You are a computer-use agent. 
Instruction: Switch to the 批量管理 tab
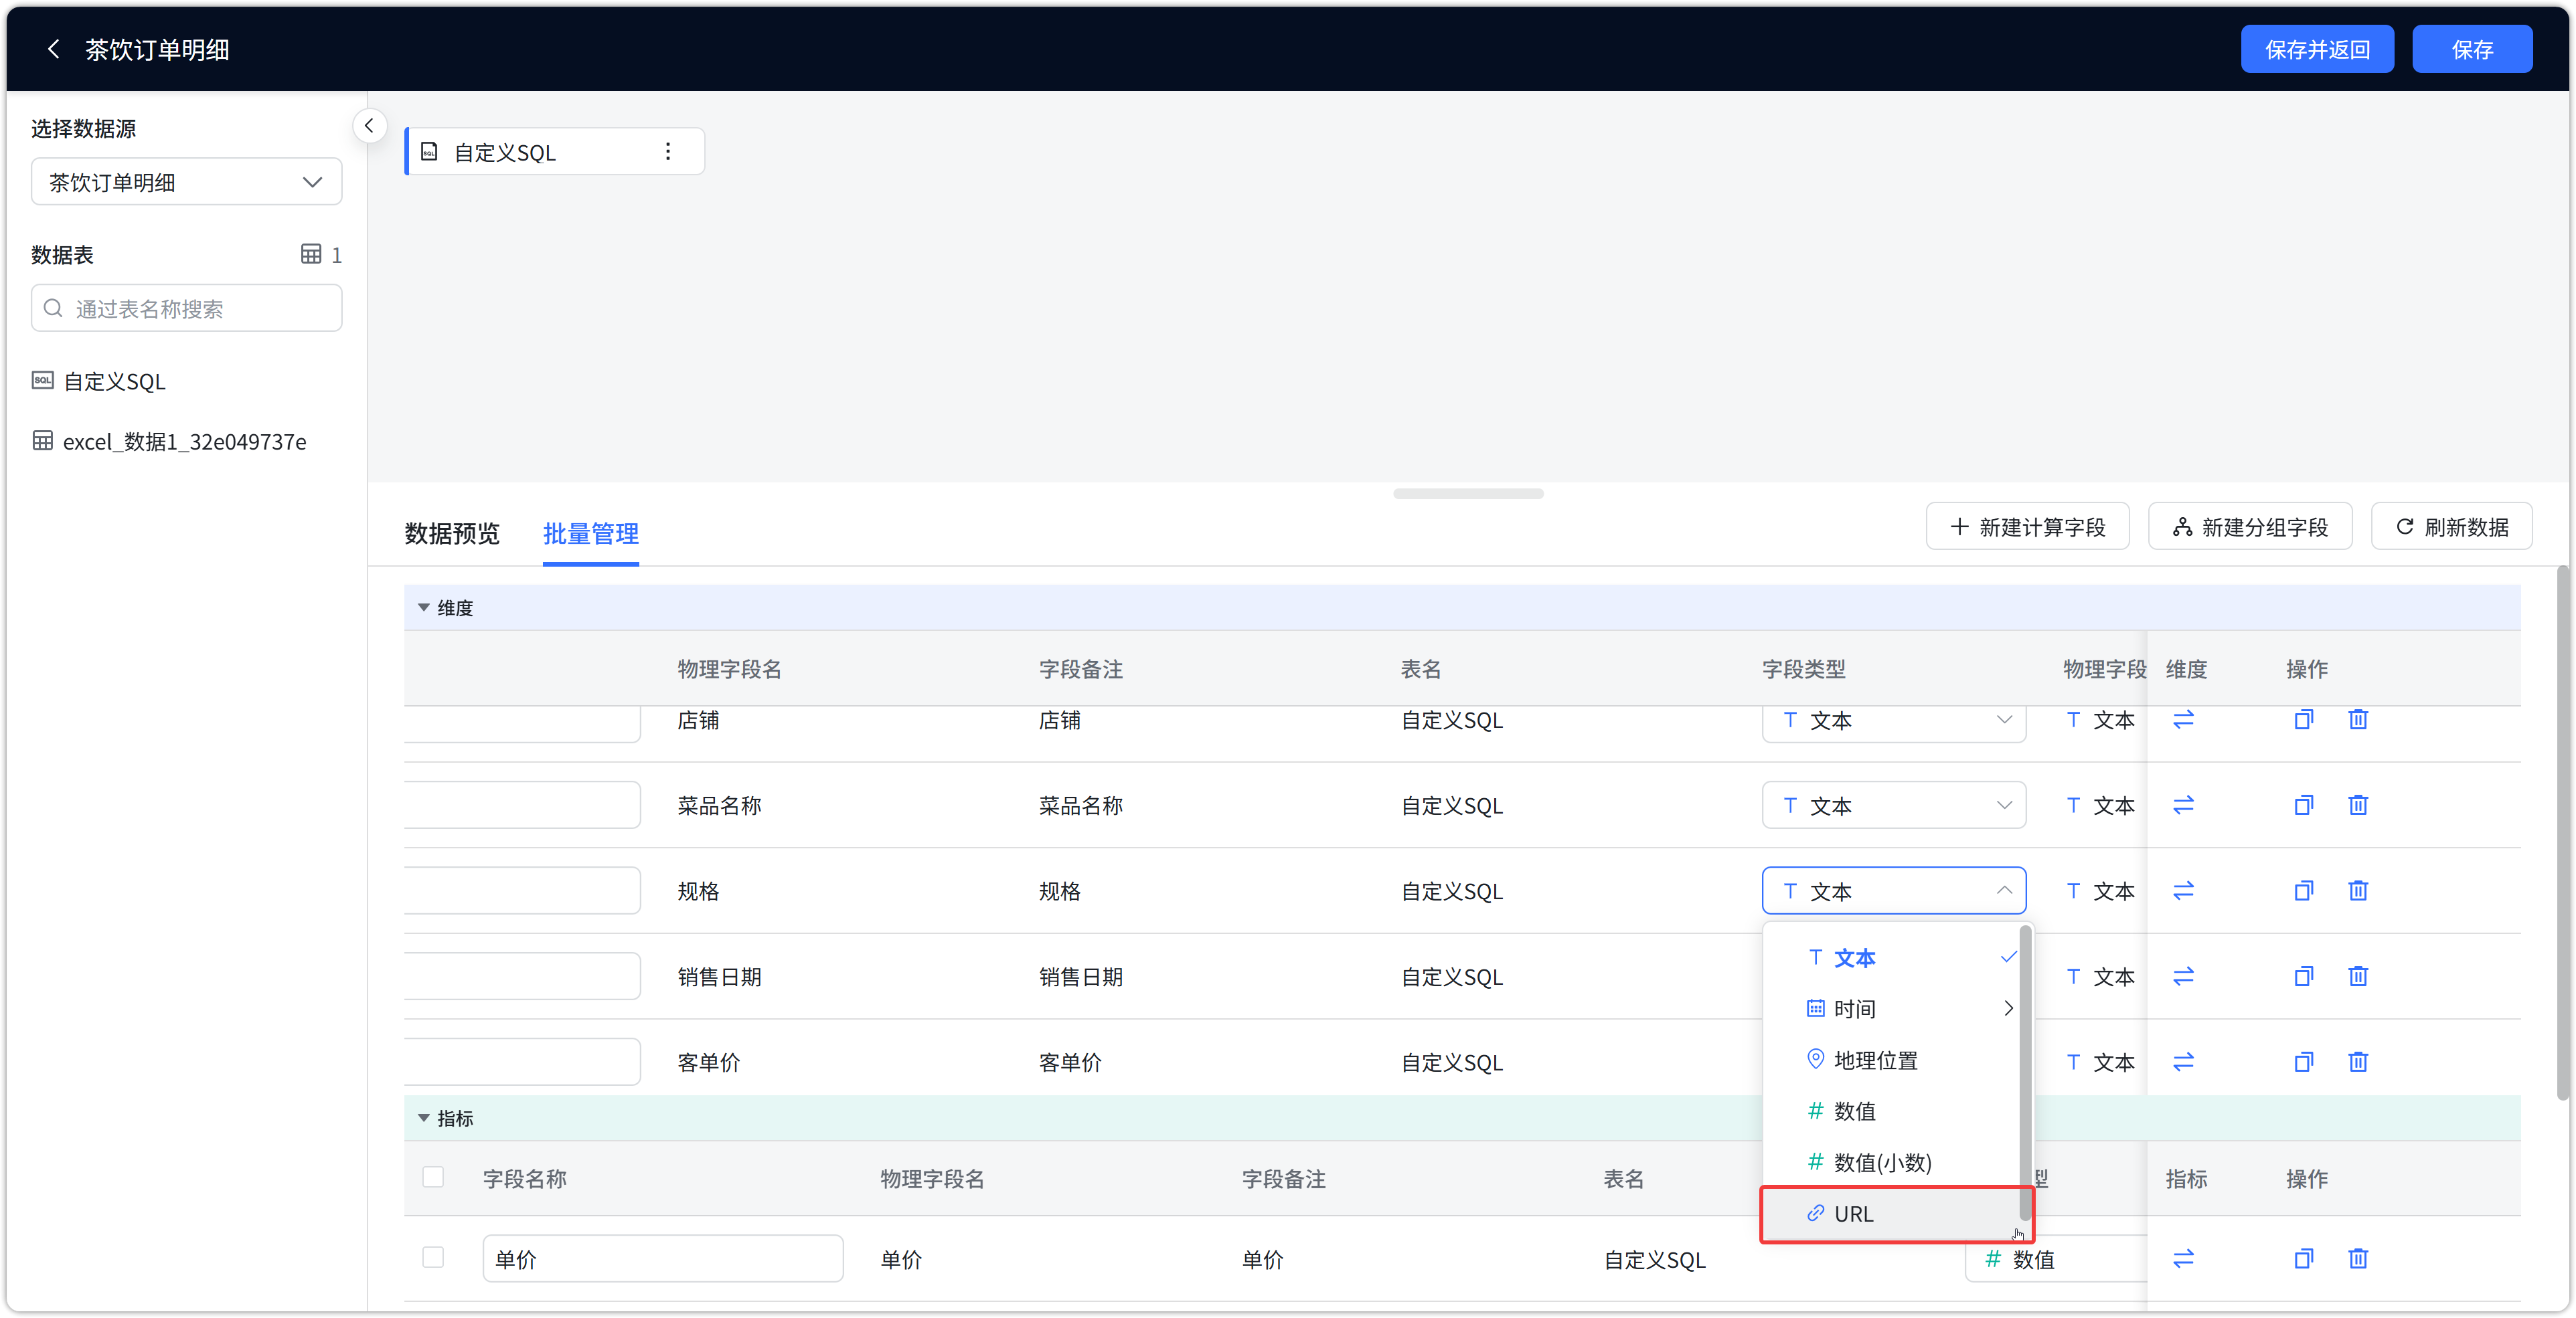[x=590, y=534]
